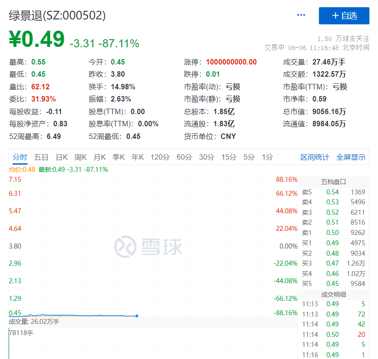Click the 涨停 value 1000000000.00

click(x=231, y=62)
